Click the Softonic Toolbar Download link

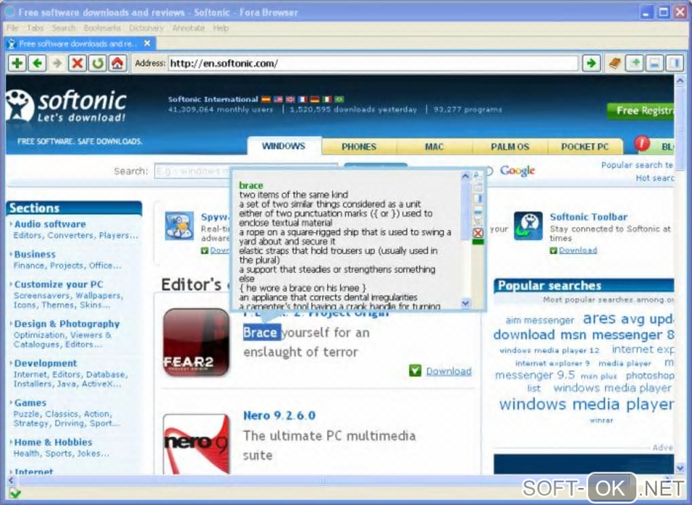tap(578, 250)
